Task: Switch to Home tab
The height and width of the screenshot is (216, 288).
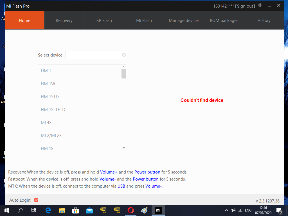Action: (25, 20)
